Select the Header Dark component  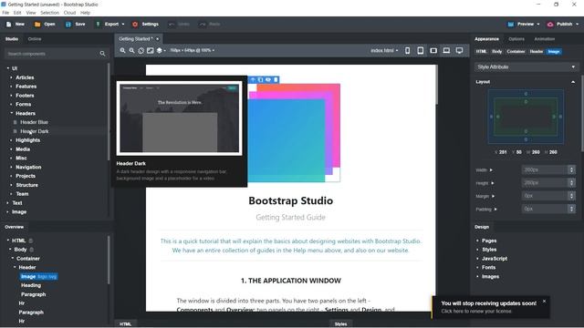click(35, 131)
